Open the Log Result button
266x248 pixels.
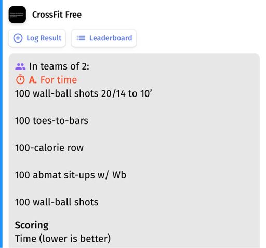37,38
